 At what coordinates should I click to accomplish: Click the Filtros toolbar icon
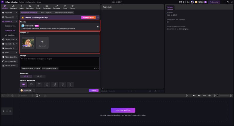[65, 7]
